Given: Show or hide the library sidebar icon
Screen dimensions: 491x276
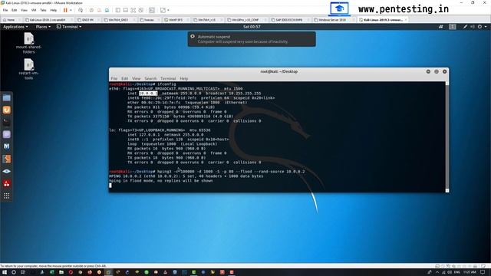Looking at the screenshot, I should pyautogui.click(x=117, y=10).
